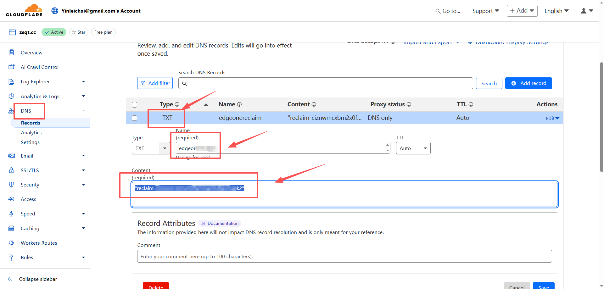604x289 pixels.
Task: Open Workers Routes in sidebar
Action: 39,243
